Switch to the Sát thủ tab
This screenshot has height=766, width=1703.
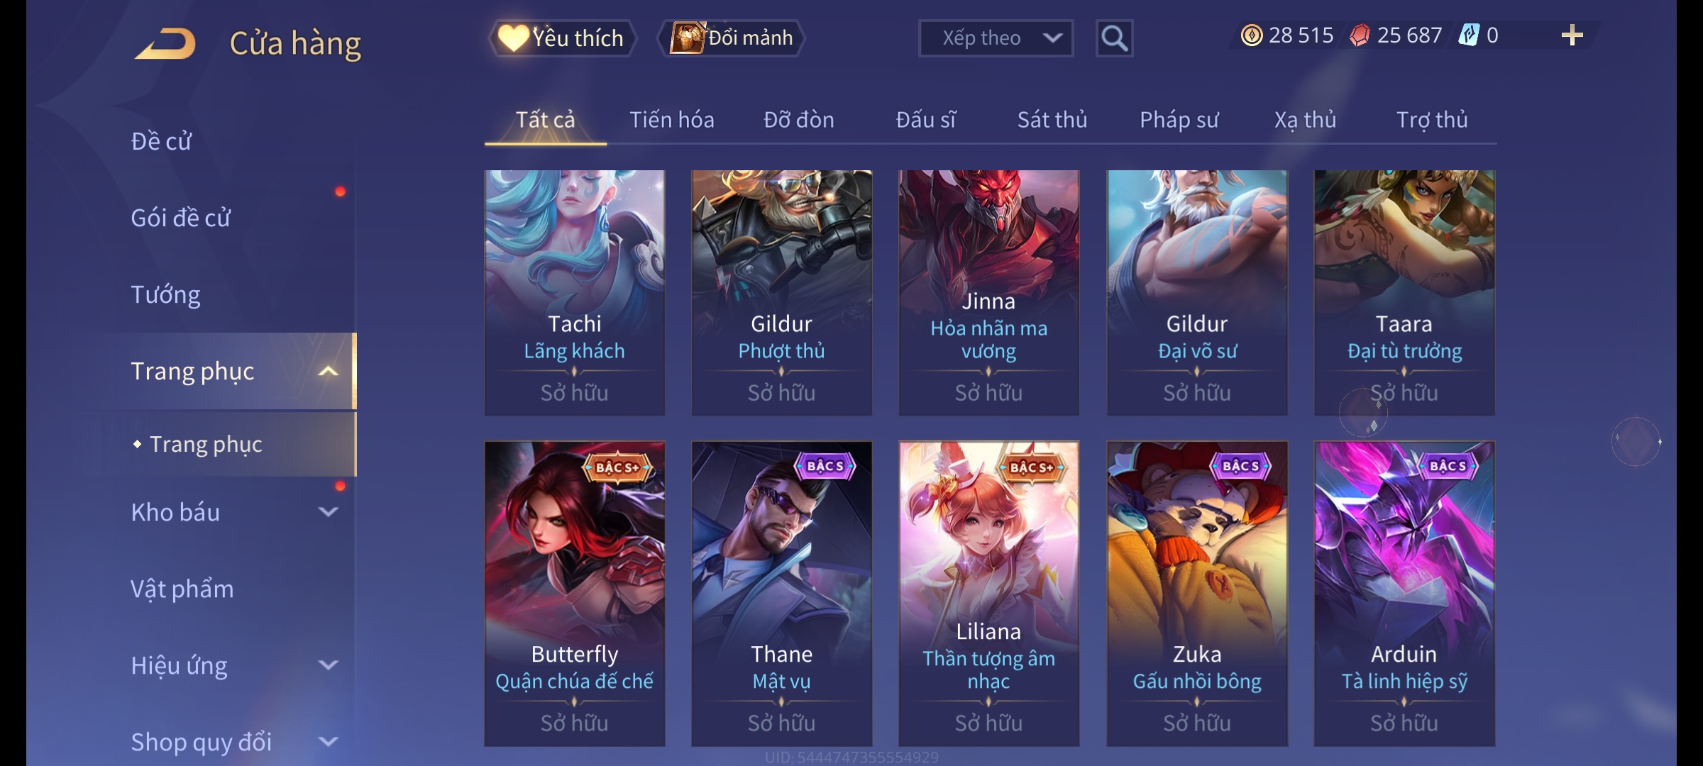click(x=1052, y=120)
